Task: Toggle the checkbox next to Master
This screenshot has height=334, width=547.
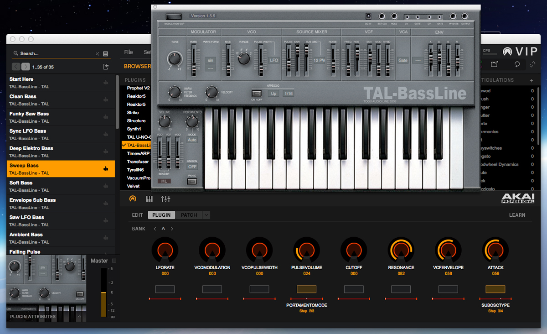Action: (x=114, y=261)
